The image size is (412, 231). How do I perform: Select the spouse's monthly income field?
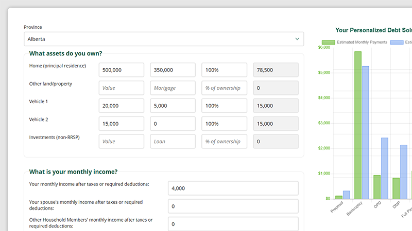[233, 206]
